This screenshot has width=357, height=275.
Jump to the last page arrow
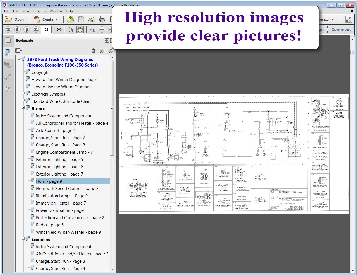pos(36,29)
